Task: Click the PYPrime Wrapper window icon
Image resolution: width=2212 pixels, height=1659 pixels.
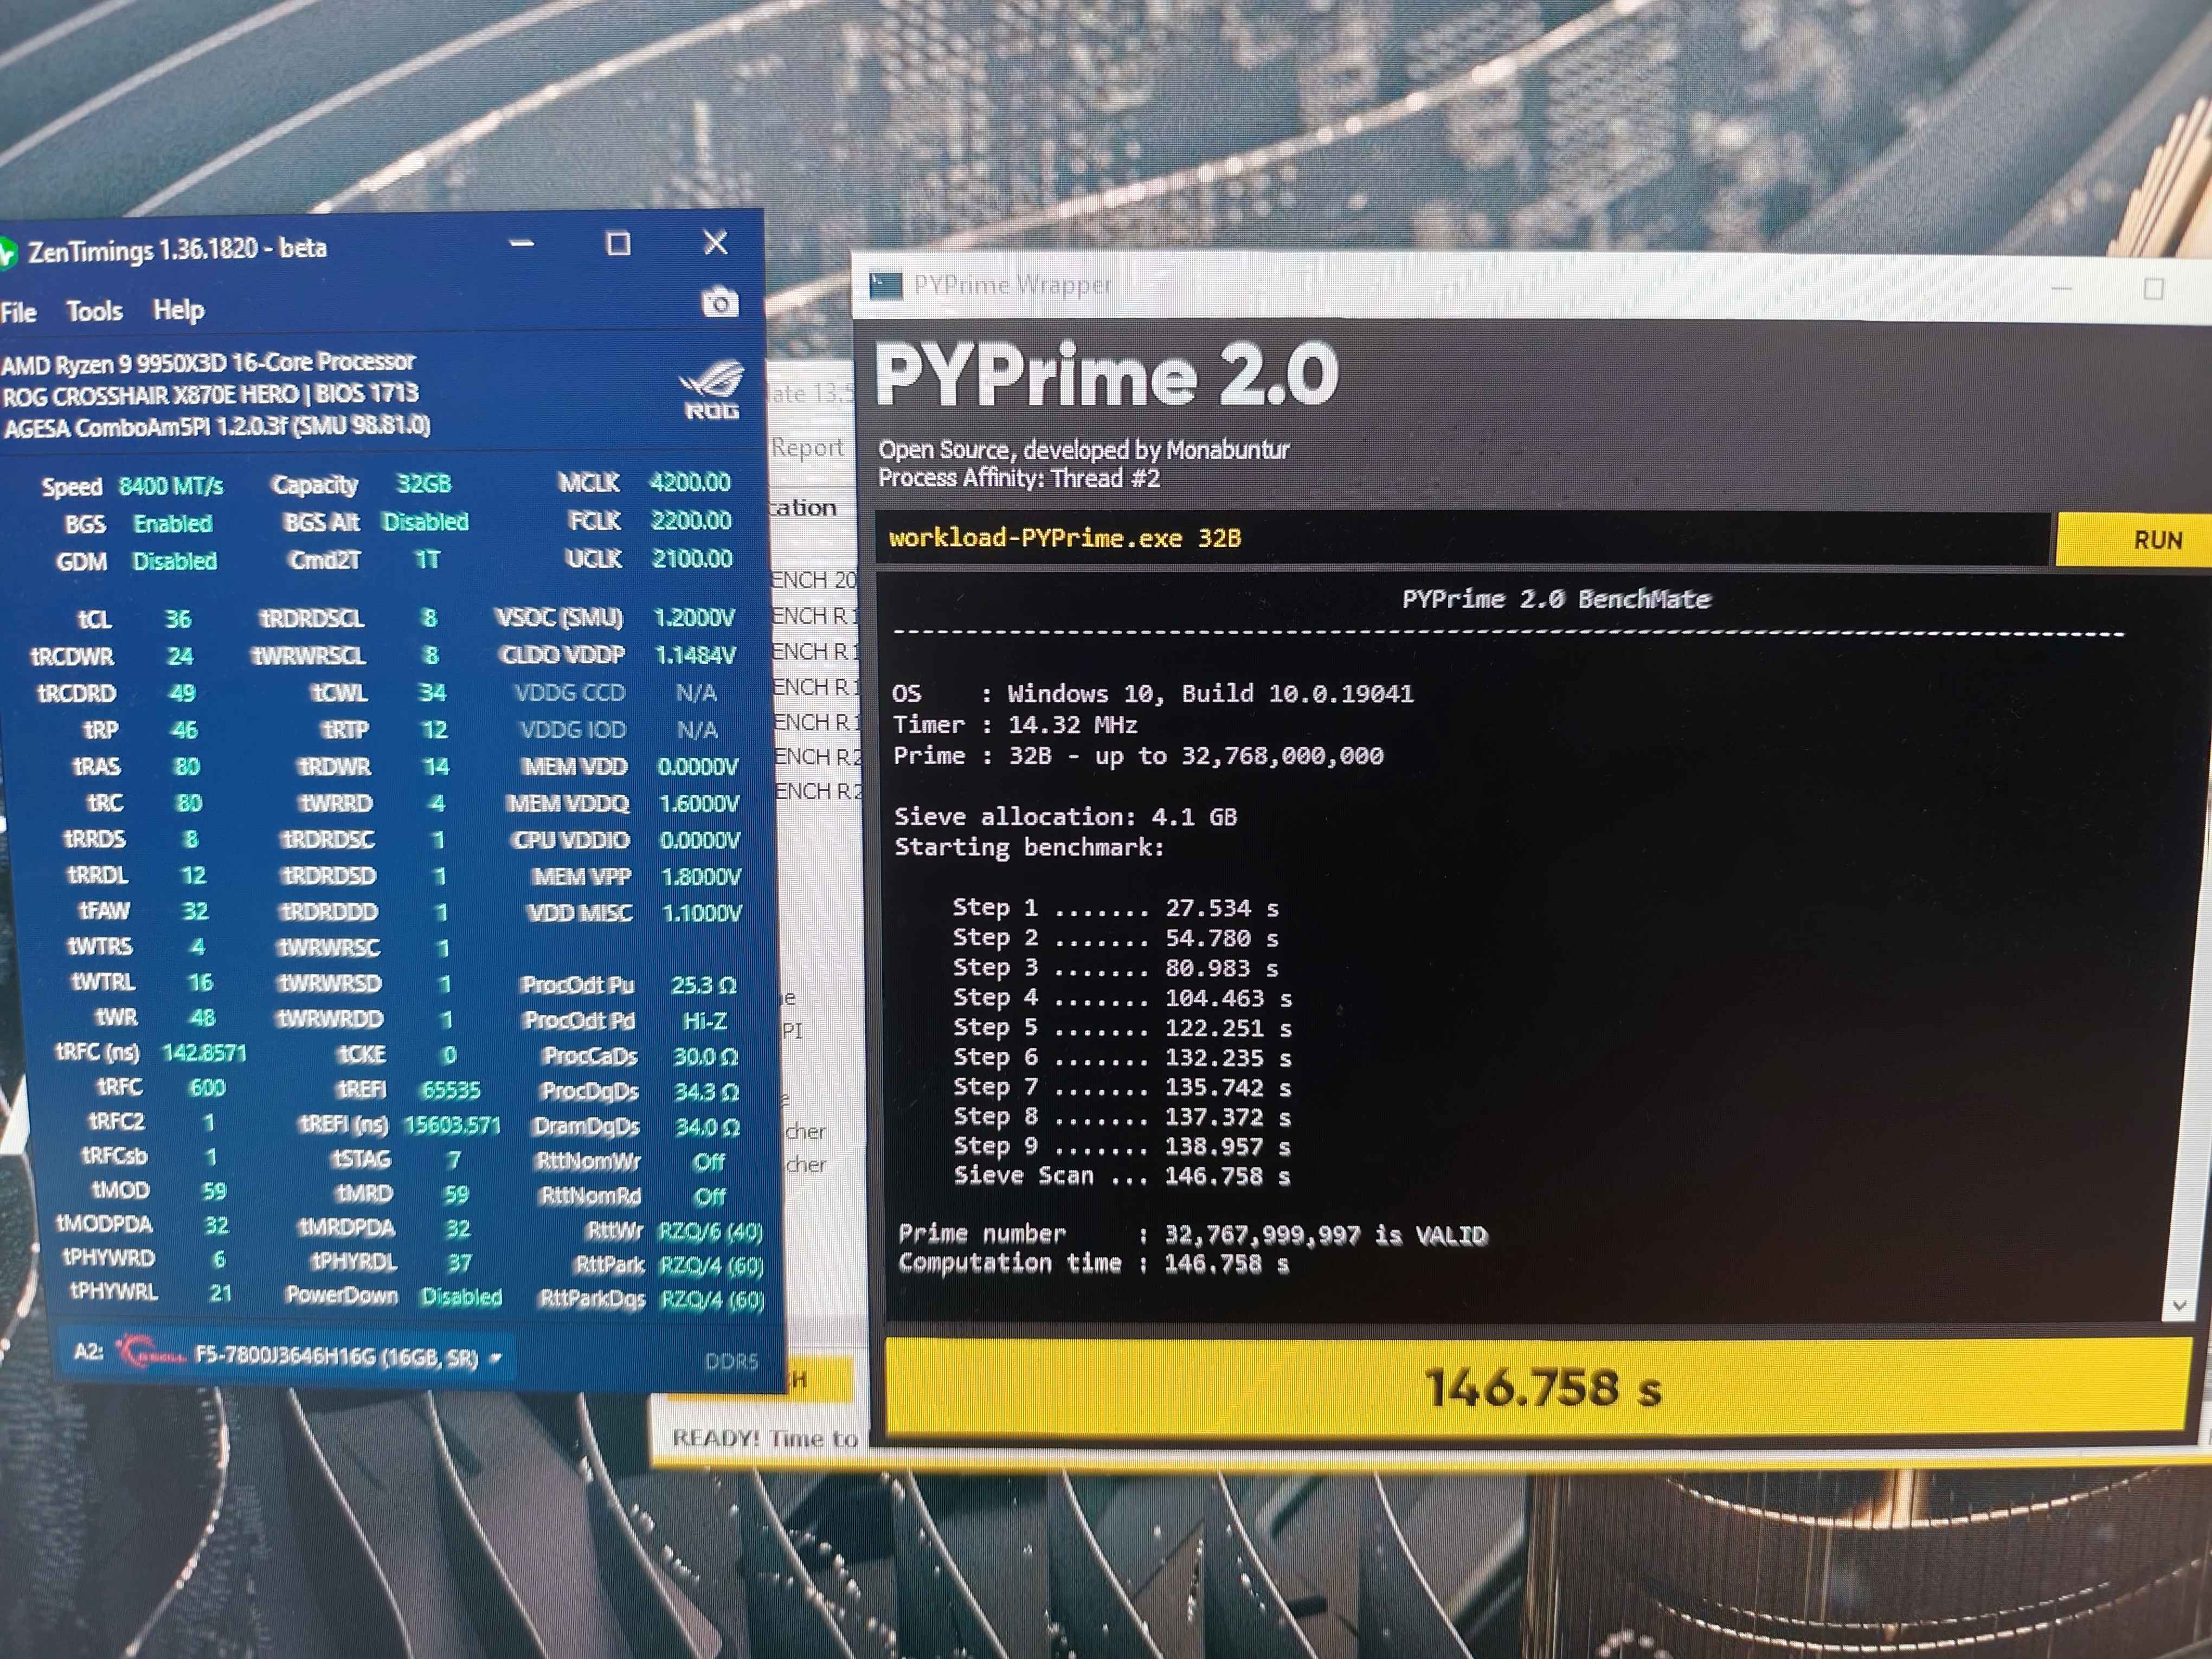Action: tap(886, 287)
